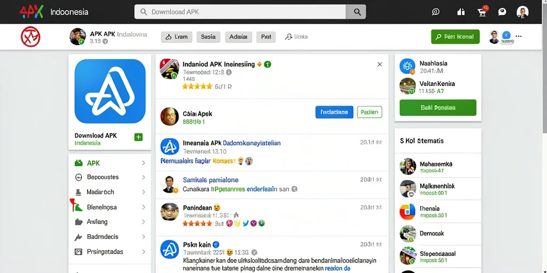Expand the Badrndecis sidebar item
This screenshot has width=547, height=273.
coord(143,237)
